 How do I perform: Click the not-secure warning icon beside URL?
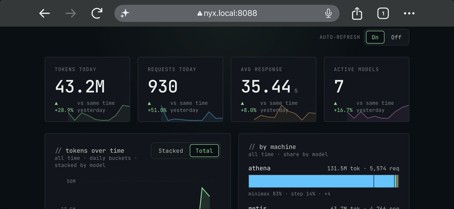pos(200,14)
